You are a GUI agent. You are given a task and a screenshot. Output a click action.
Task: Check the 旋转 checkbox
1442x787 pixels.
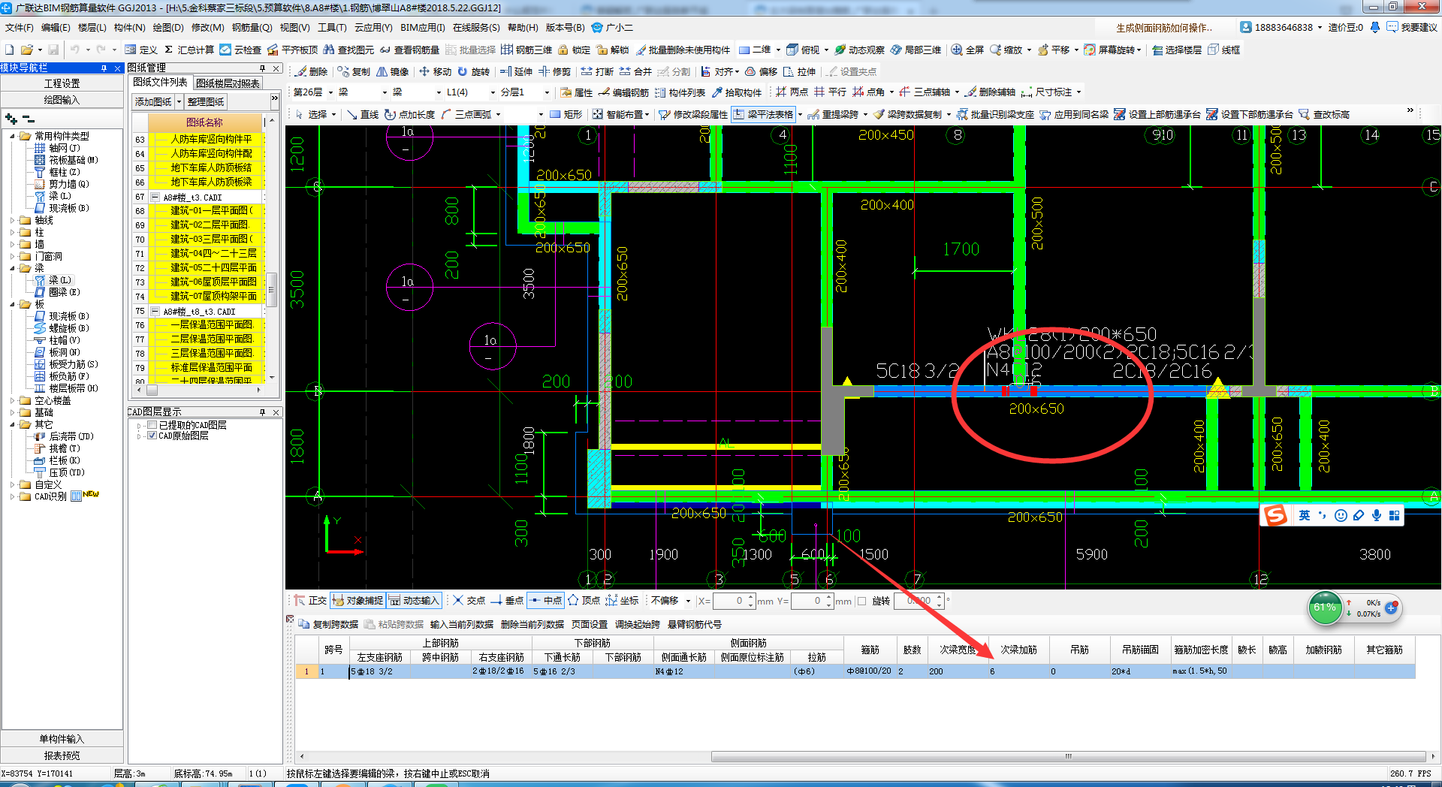[862, 601]
